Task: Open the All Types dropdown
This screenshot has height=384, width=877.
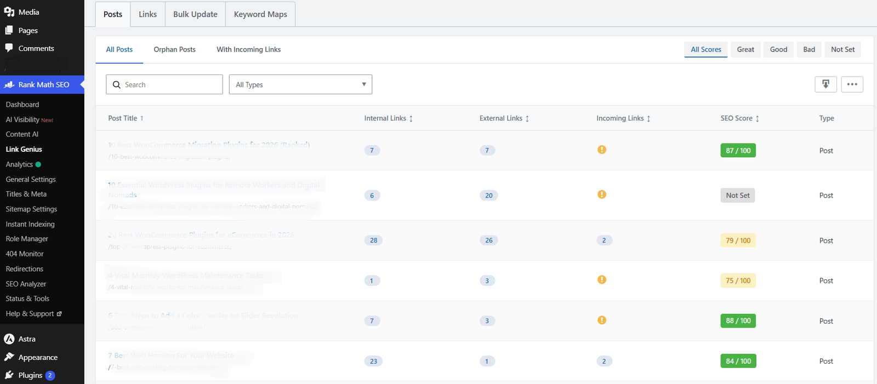Action: pos(300,84)
